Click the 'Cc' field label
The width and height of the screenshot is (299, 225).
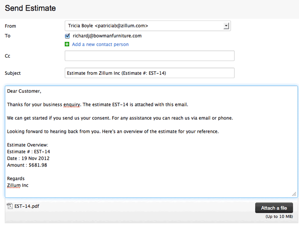pyautogui.click(x=8, y=56)
